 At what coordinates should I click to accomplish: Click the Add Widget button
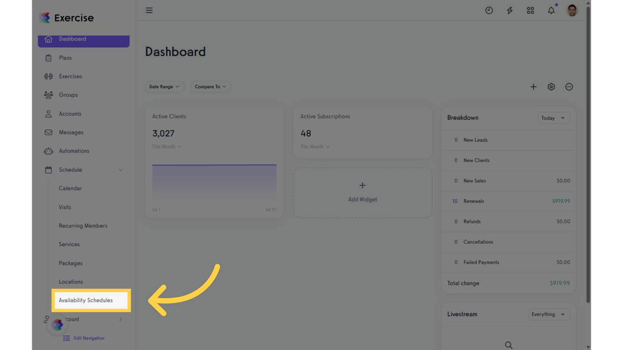(362, 192)
